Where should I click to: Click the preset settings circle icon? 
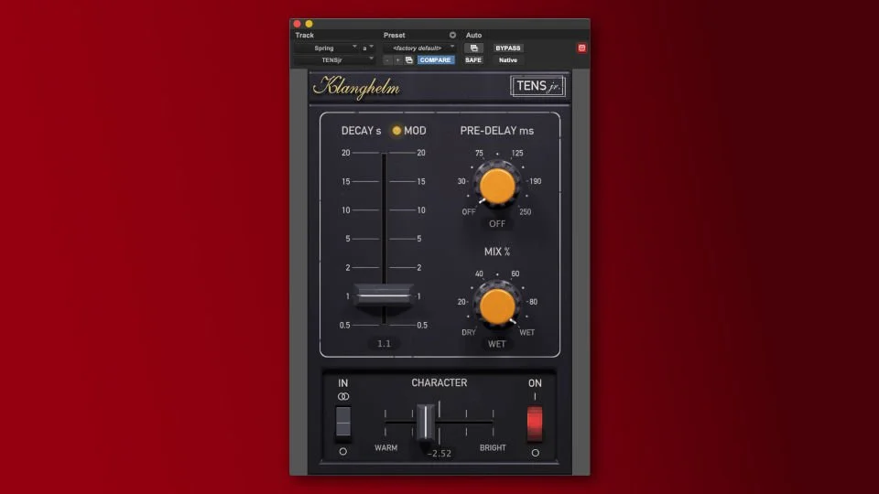coord(452,35)
